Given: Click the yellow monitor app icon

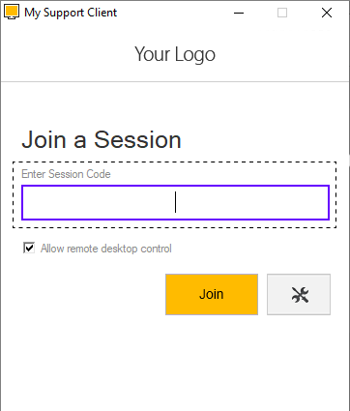Looking at the screenshot, I should click(x=12, y=13).
